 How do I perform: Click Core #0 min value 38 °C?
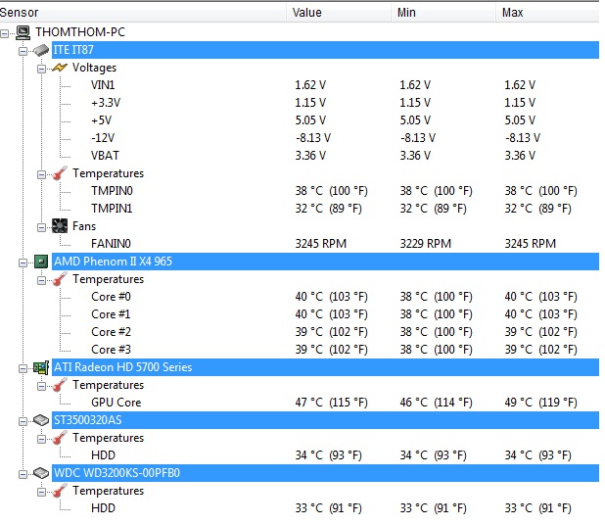(436, 297)
